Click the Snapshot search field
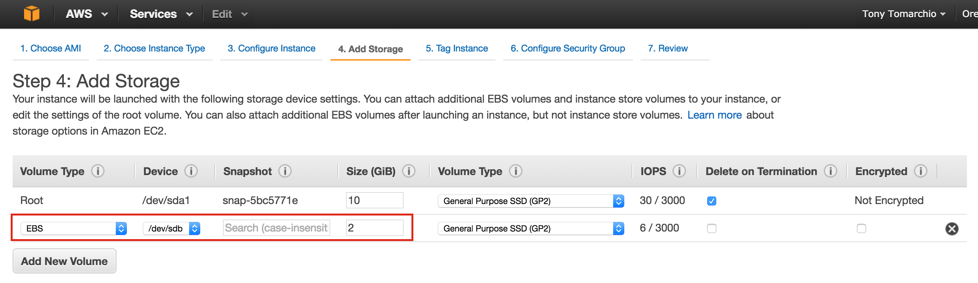Screen dimensions: 978x283 click(x=276, y=228)
